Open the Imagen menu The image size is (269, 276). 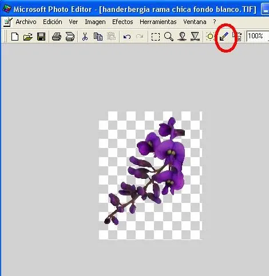[95, 22]
